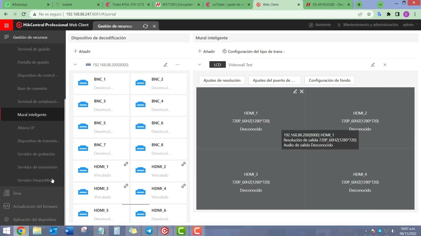Remove the HDMI_1 wall window binding

(x=302, y=91)
